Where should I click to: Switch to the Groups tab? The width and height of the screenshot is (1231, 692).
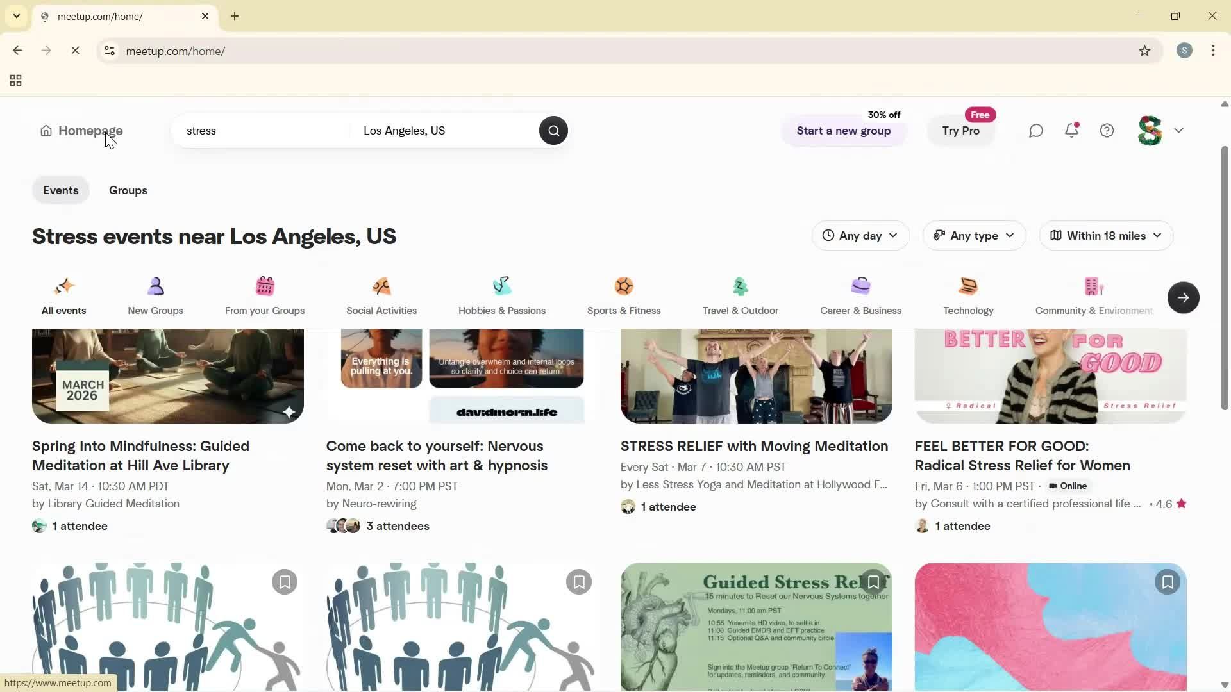tap(128, 190)
